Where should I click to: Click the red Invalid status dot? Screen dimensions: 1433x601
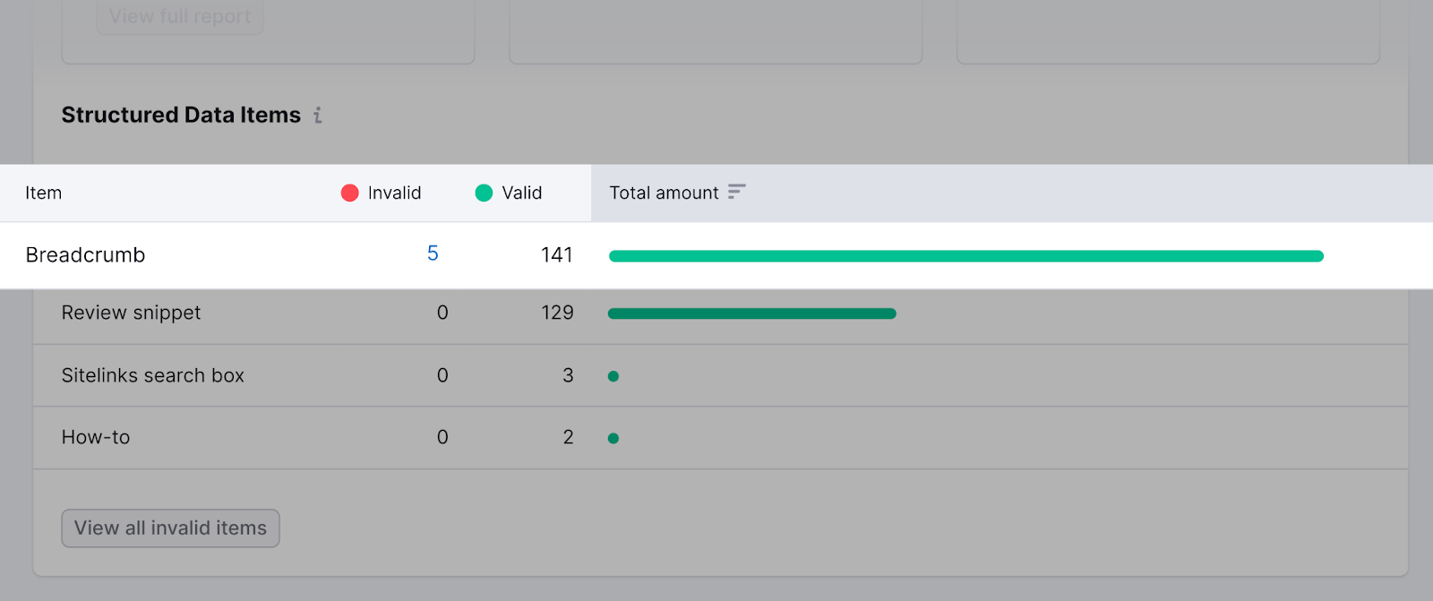click(x=349, y=193)
